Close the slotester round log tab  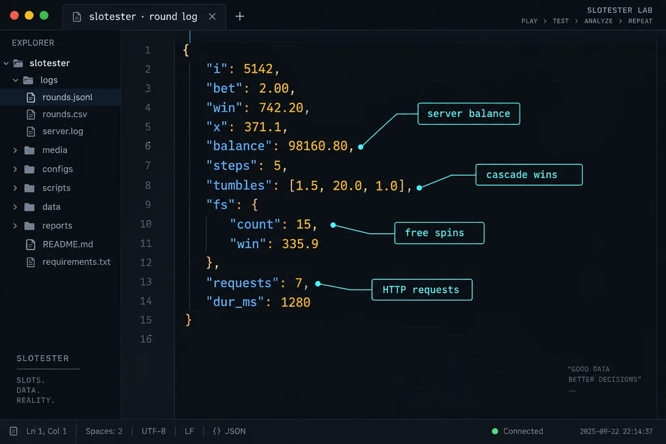(213, 16)
